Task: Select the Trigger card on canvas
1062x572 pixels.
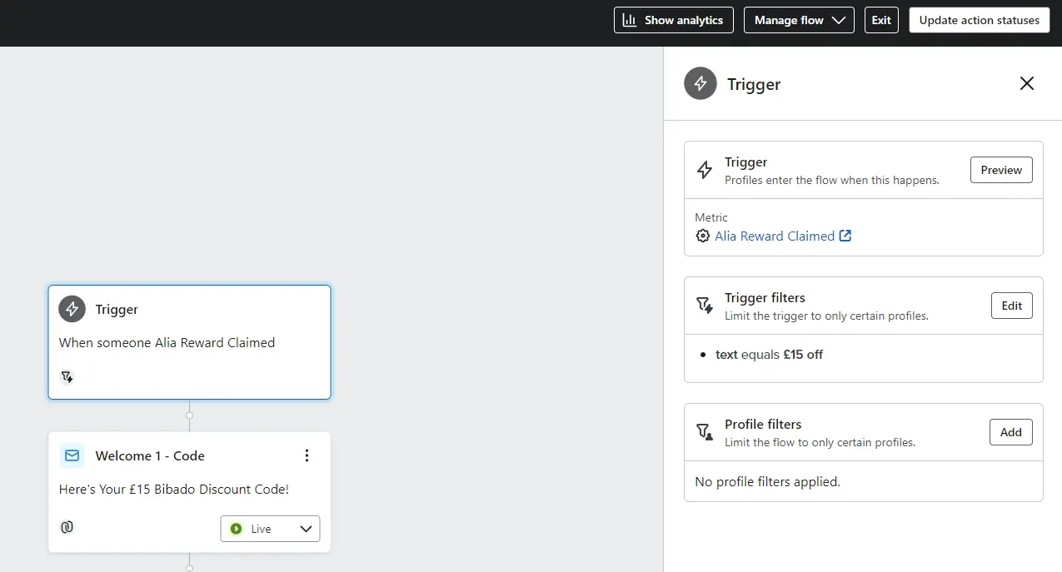Action: pos(189,342)
